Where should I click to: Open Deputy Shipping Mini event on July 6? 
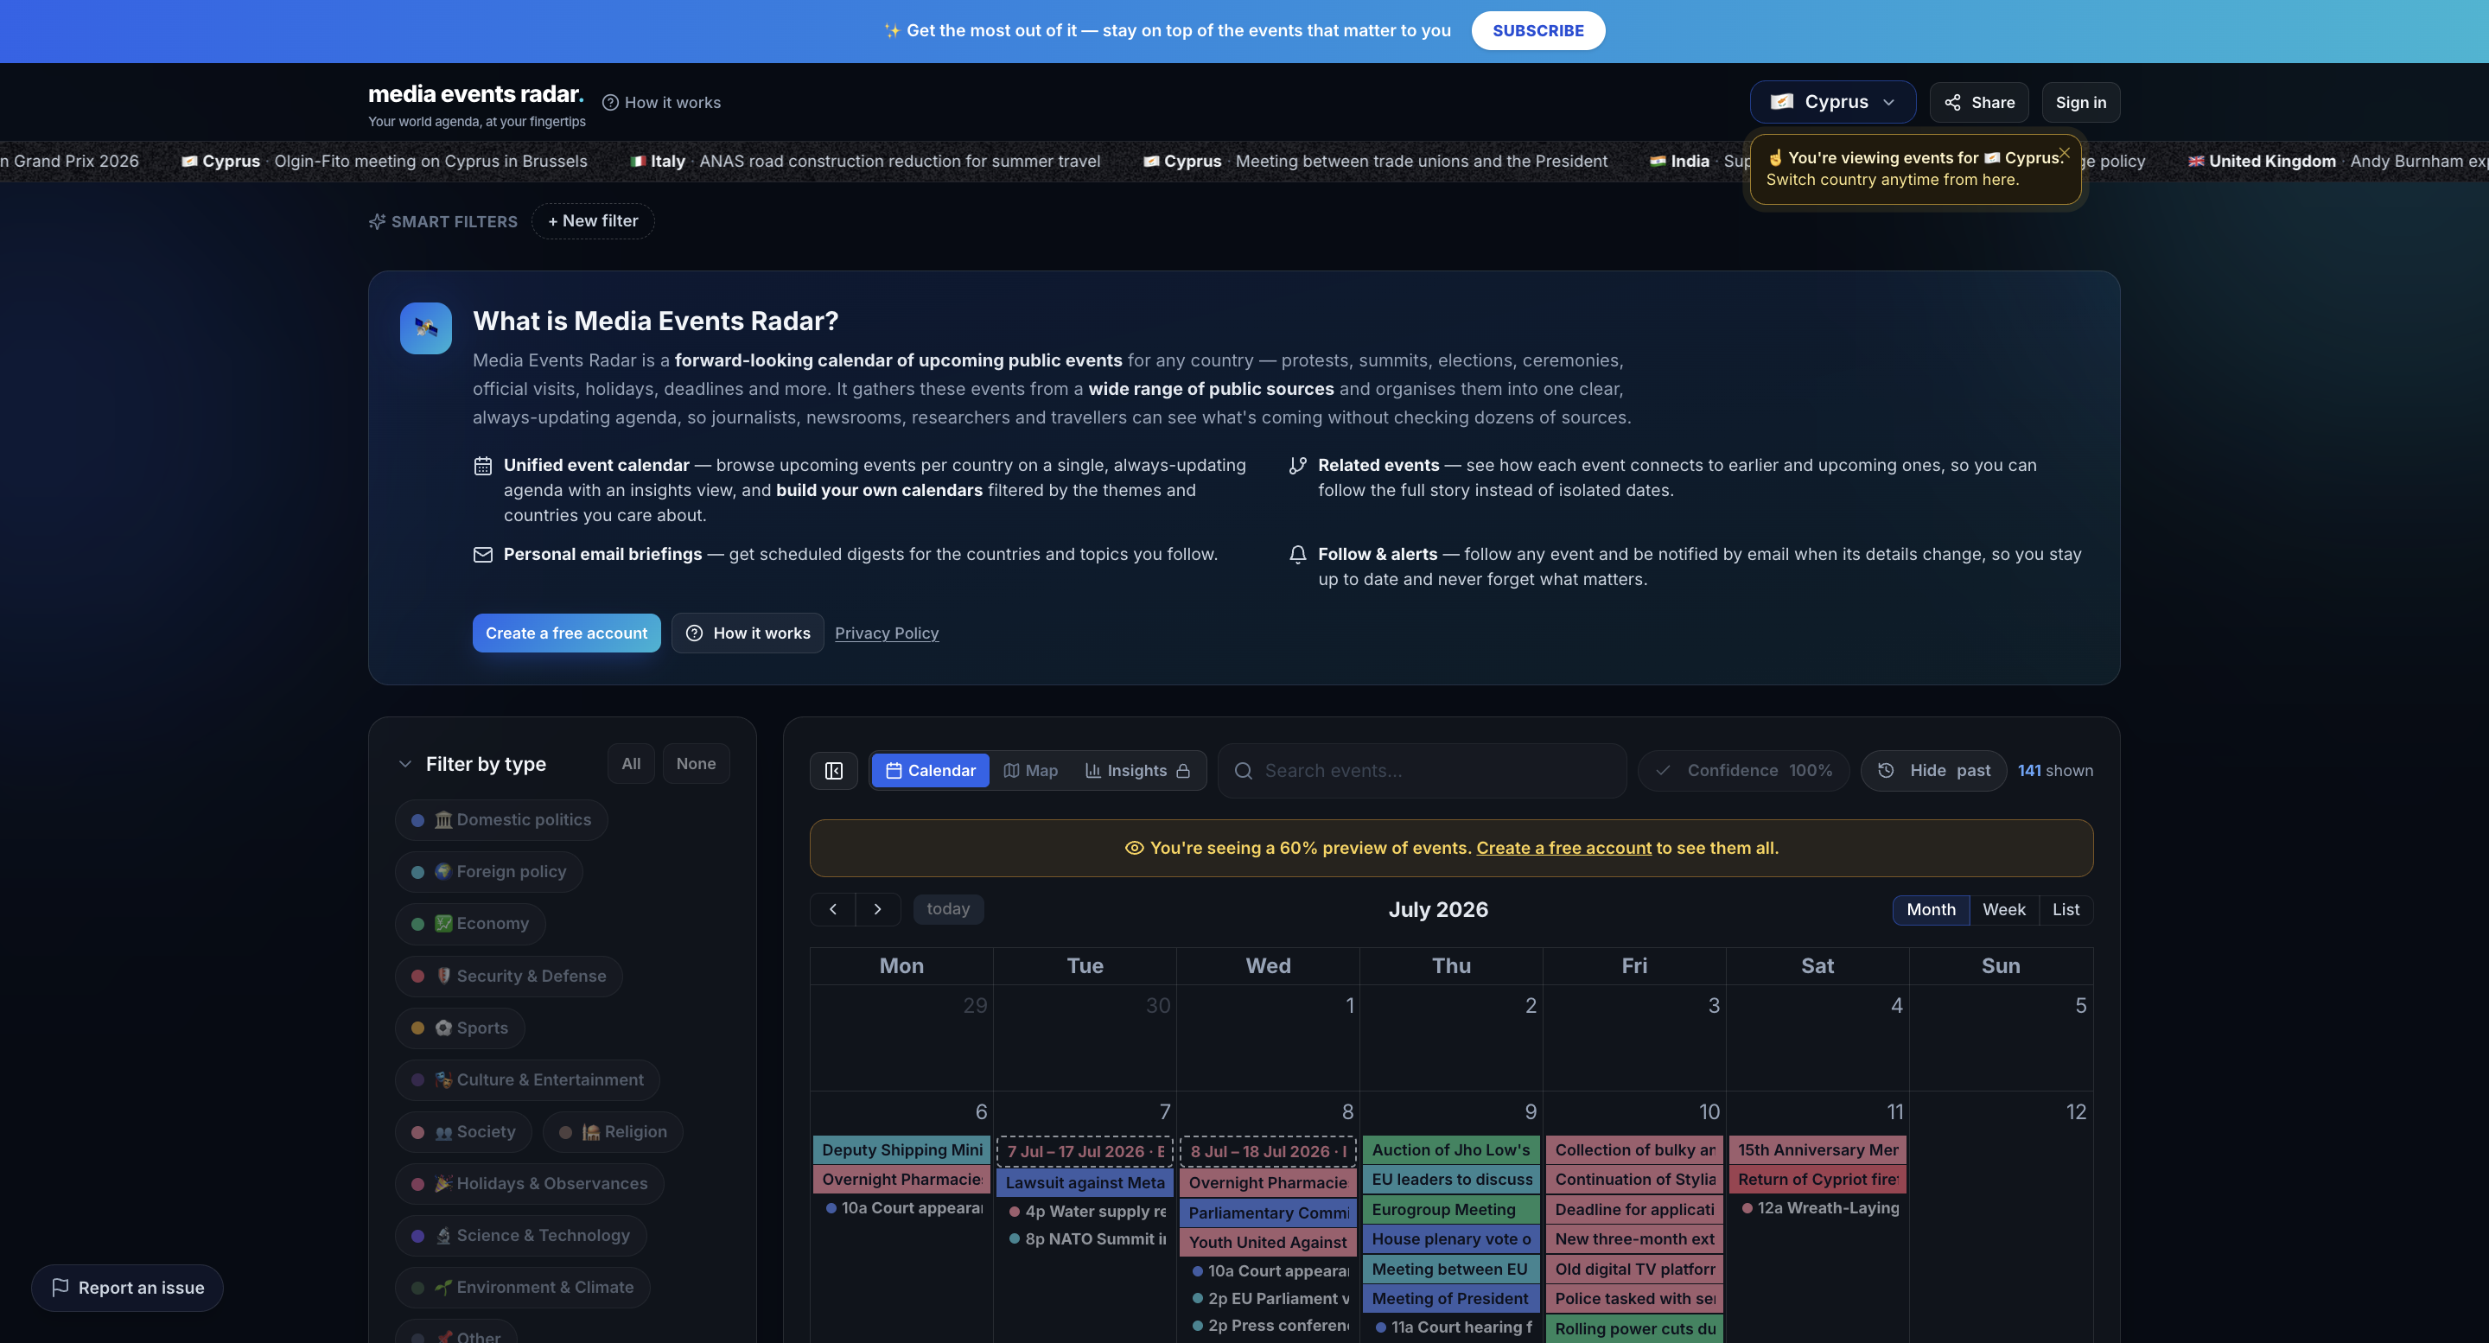point(901,1149)
